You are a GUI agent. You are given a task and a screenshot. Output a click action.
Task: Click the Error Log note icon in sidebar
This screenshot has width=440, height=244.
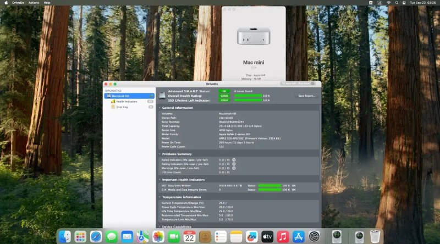pyautogui.click(x=113, y=107)
